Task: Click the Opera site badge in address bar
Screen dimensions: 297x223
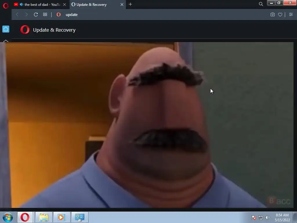Action: [59, 15]
